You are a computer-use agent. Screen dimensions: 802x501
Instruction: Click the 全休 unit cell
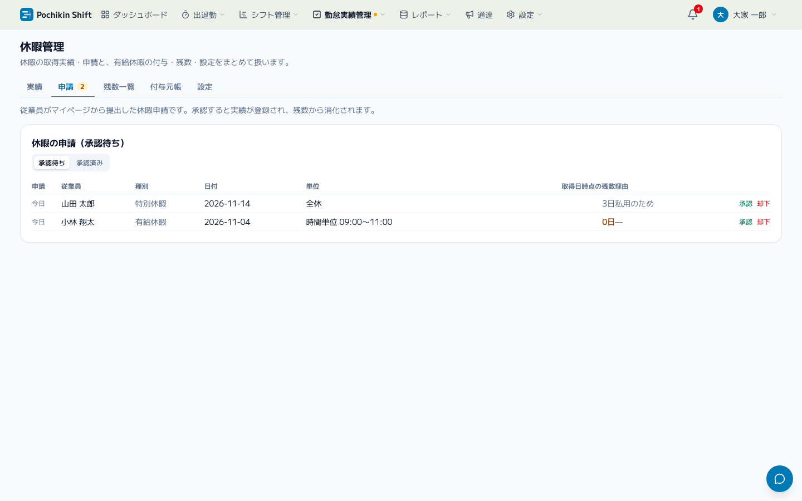(314, 204)
